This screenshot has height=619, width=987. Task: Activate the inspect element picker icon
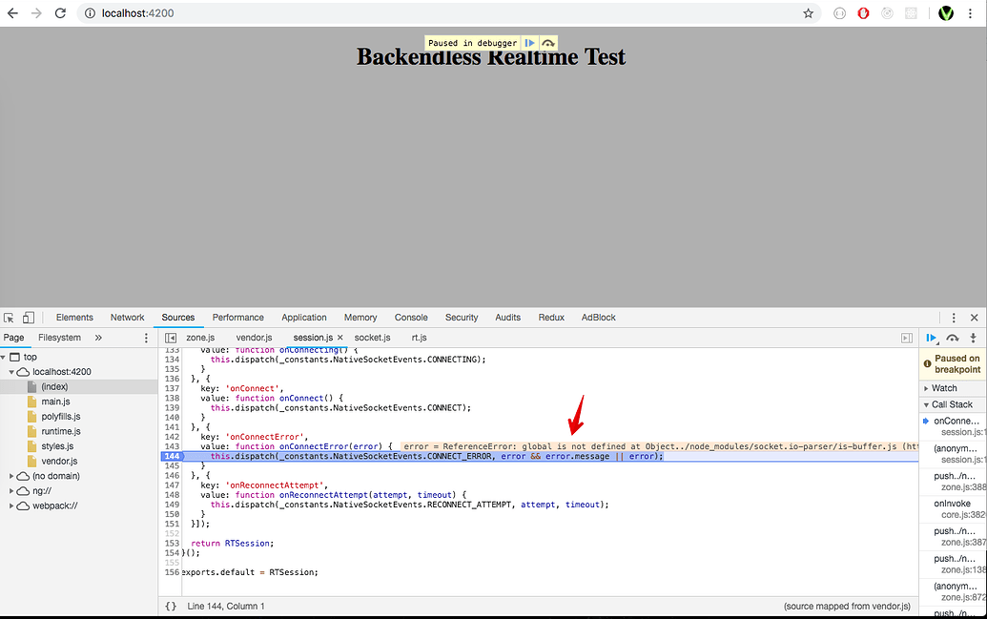pos(8,317)
